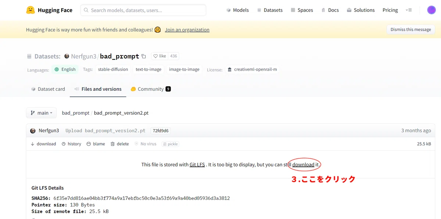Viewport: 441px width, 219px height.
Task: Select the English language tag
Action: coord(65,69)
